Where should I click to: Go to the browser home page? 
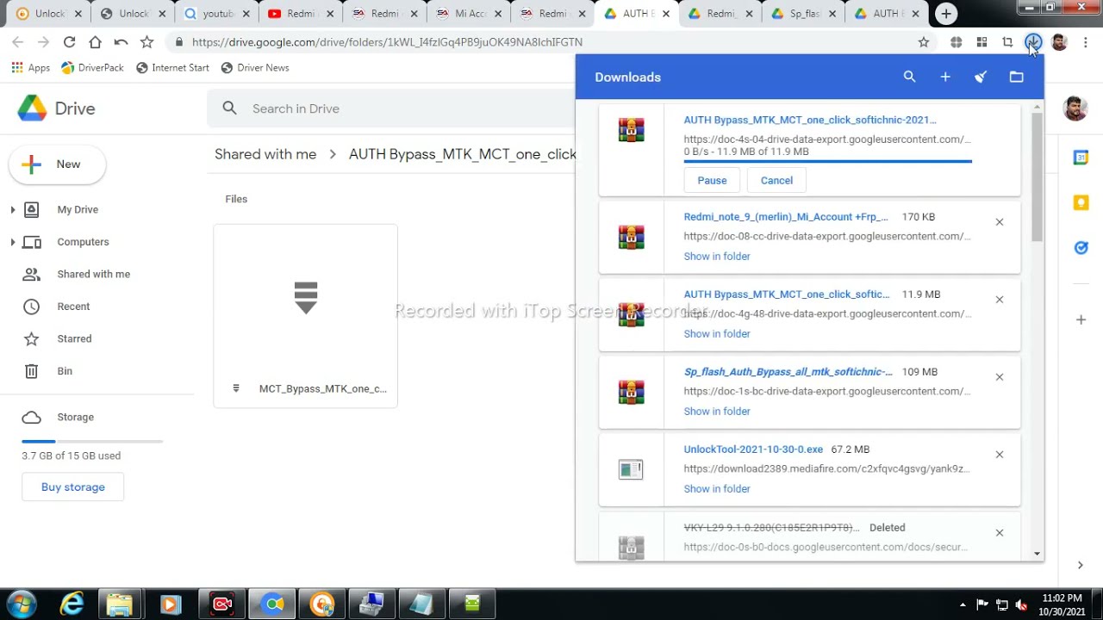coord(95,41)
